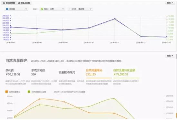Hide the 自然流量曝光 panel using its 隐藏 chevron
Screen dimensions: 177x120
click(x=170, y=56)
